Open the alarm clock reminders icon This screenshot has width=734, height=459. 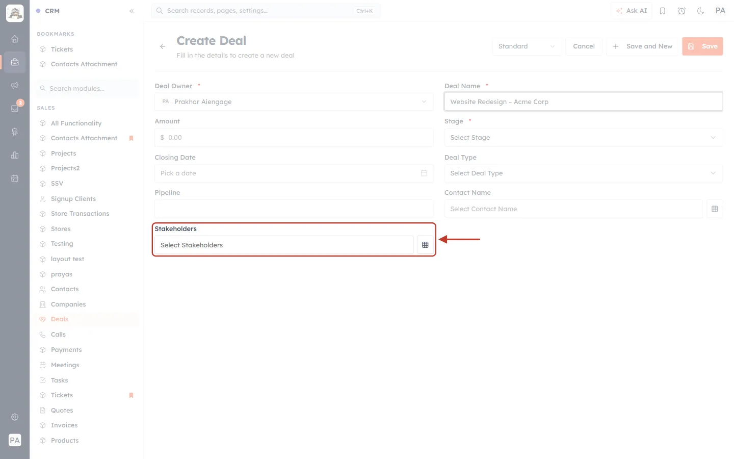(681, 11)
